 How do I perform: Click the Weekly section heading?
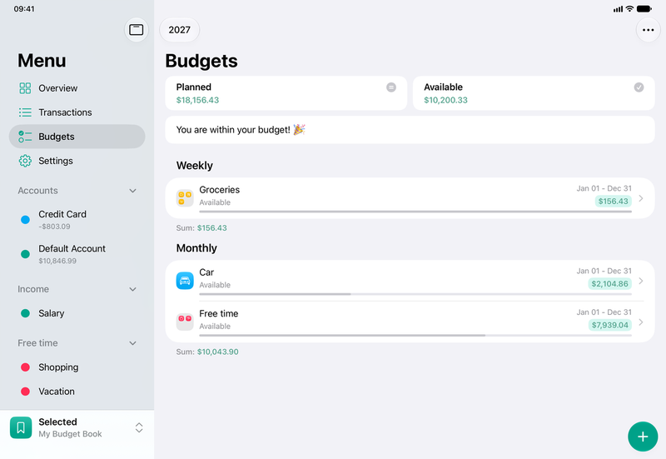coord(195,165)
